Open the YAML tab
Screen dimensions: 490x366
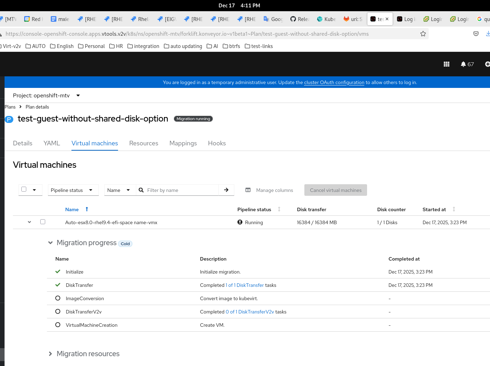click(x=52, y=143)
